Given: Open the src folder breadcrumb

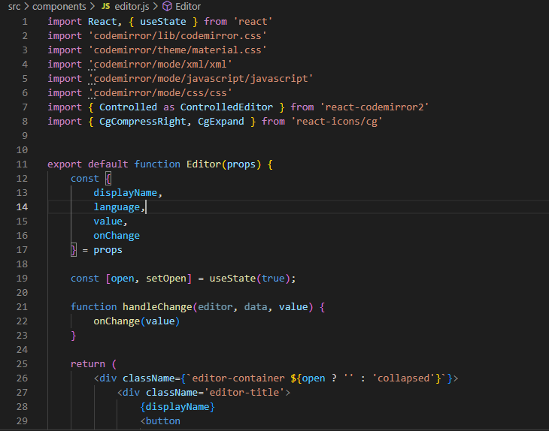Looking at the screenshot, I should 14,6.
